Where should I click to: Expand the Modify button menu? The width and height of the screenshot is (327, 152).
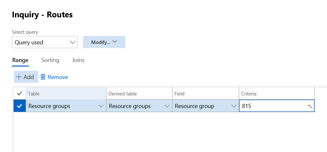pyautogui.click(x=104, y=42)
